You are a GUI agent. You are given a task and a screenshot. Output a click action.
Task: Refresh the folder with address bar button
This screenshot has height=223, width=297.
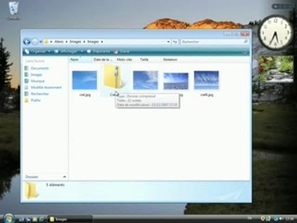(175, 42)
